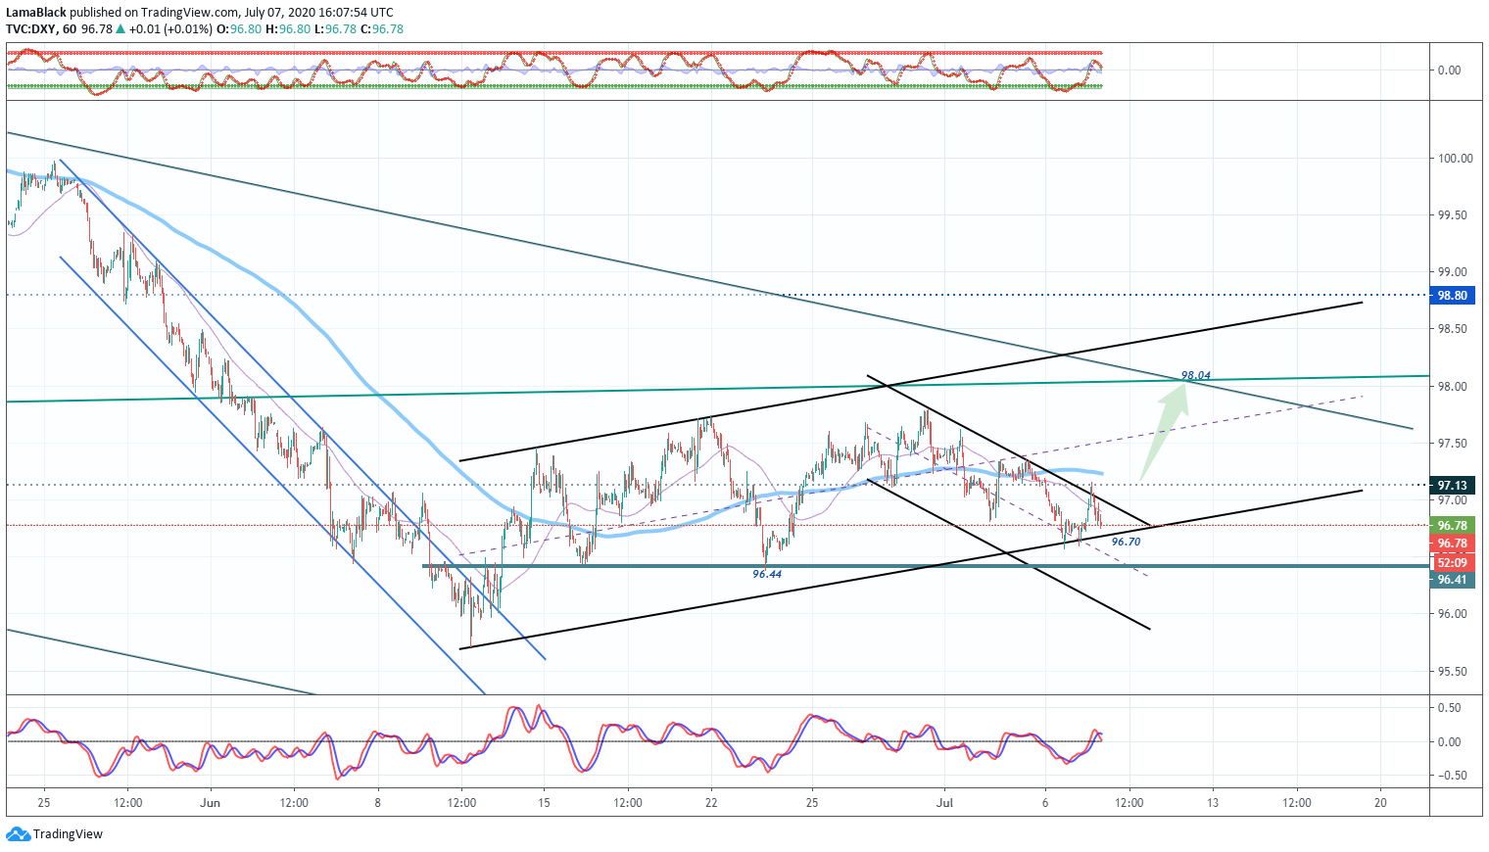Click the +0.01 (+0.01%) change value
1489x852 pixels.
click(x=170, y=29)
